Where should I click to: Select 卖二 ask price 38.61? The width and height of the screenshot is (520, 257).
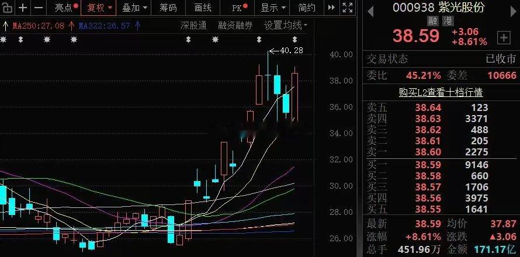[428, 141]
